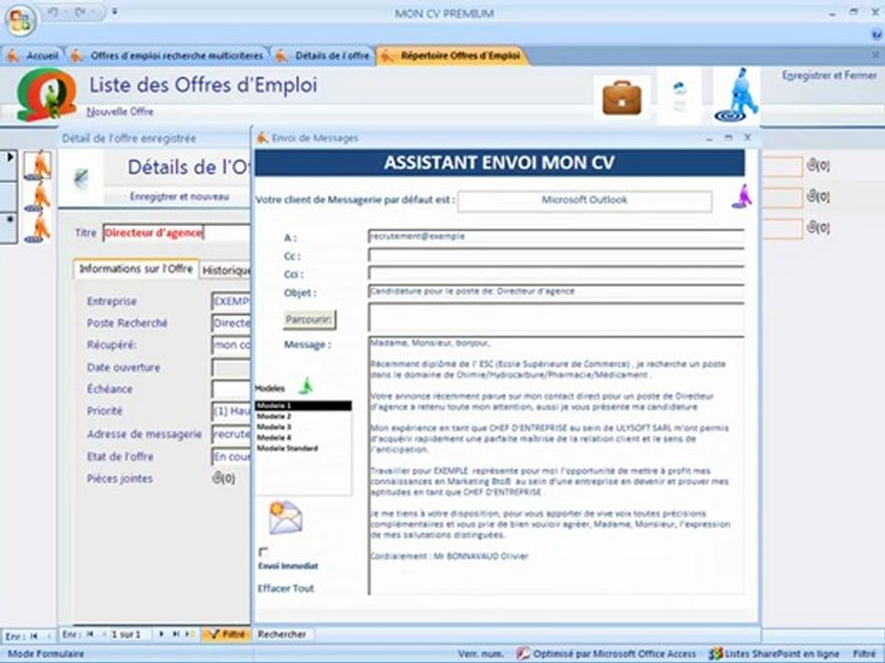Click Enregistrer et Fermer link
Viewport: 885px width, 663px height.
pos(829,75)
